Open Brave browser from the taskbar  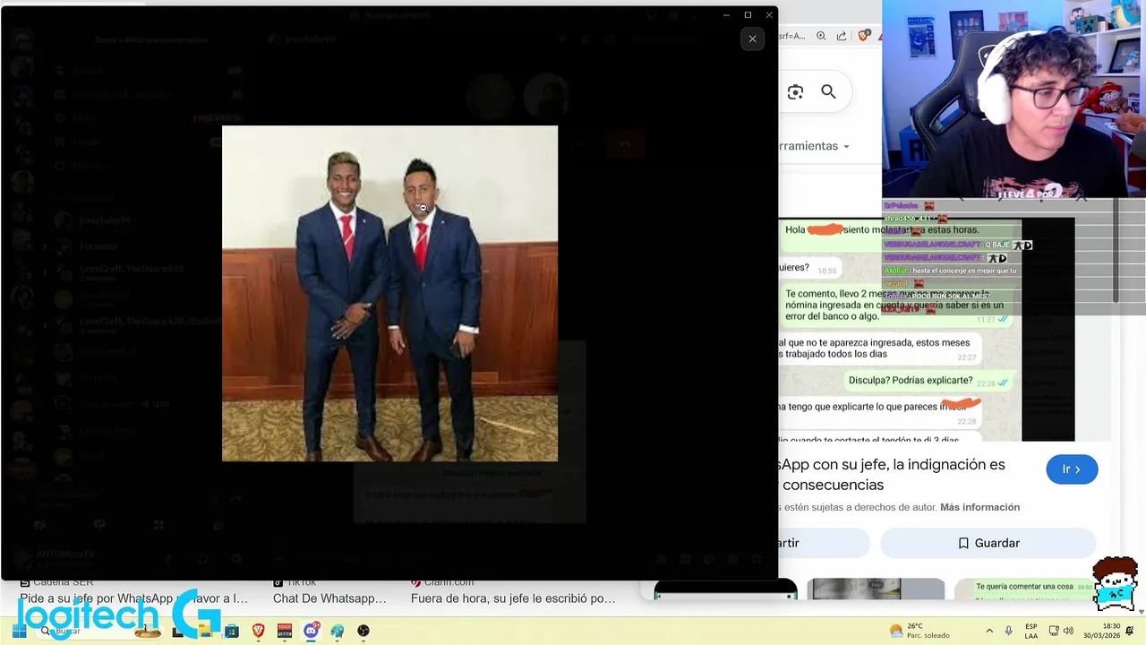[x=258, y=631]
